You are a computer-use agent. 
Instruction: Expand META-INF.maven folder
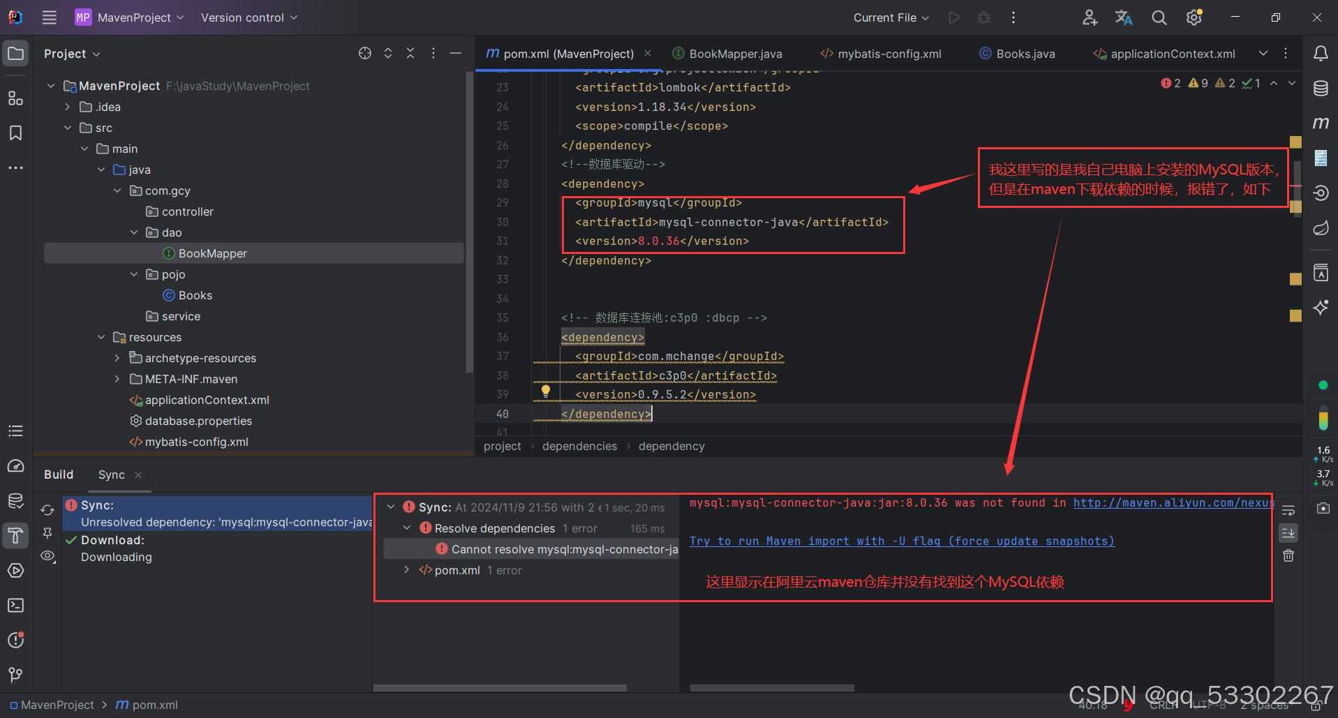pyautogui.click(x=117, y=379)
